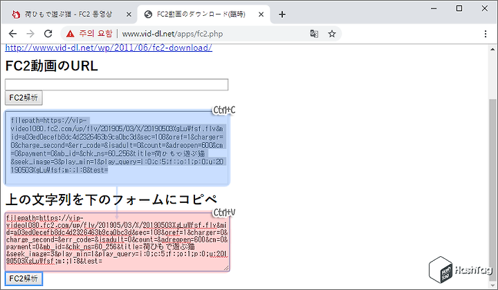Open the fc2-download wp link
Image resolution: width=498 pixels, height=290 pixels.
click(x=109, y=48)
